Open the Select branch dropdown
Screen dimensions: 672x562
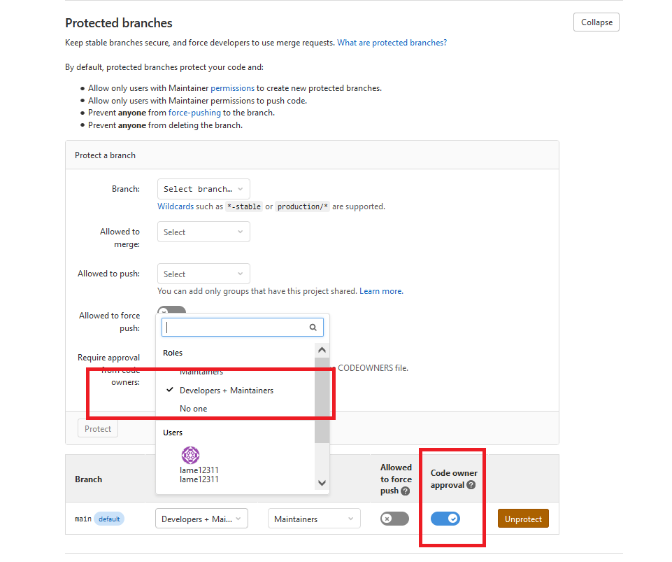(x=203, y=189)
